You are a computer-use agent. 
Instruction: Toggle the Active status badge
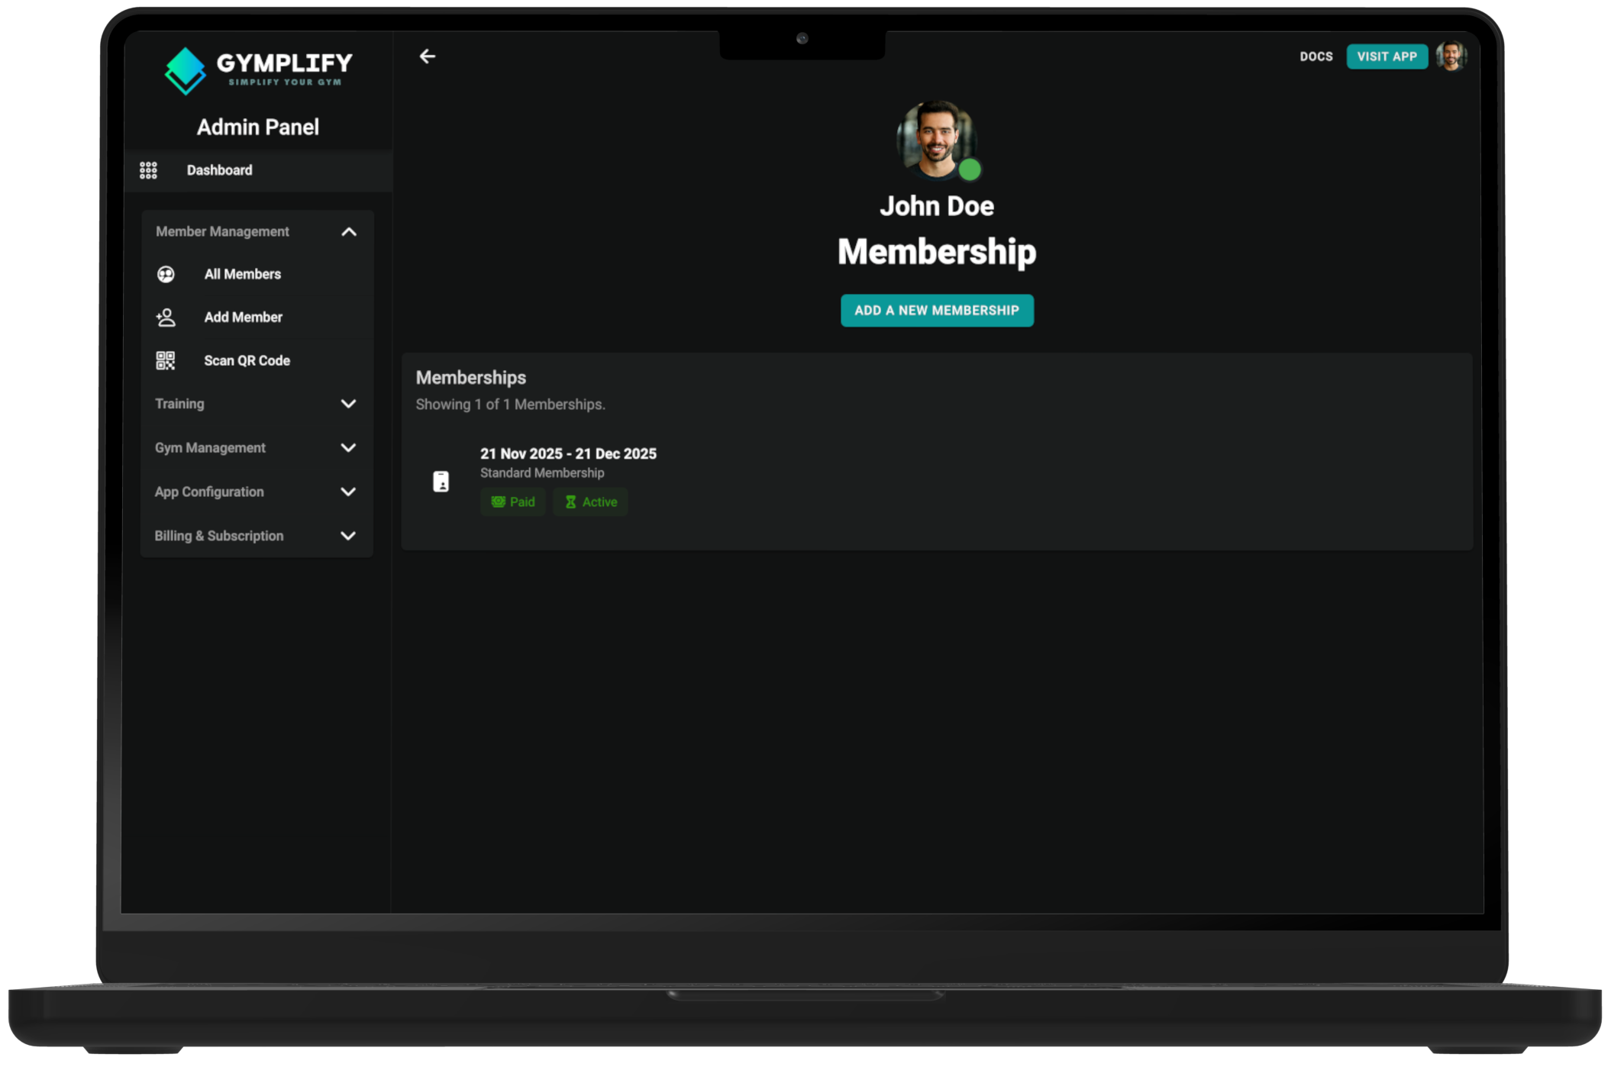coord(590,501)
